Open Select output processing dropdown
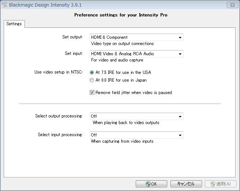The image size is (240, 191). click(136, 116)
